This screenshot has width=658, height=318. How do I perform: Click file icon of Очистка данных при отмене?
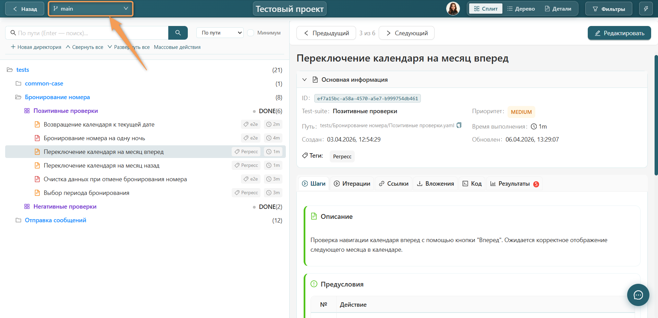[x=37, y=179]
